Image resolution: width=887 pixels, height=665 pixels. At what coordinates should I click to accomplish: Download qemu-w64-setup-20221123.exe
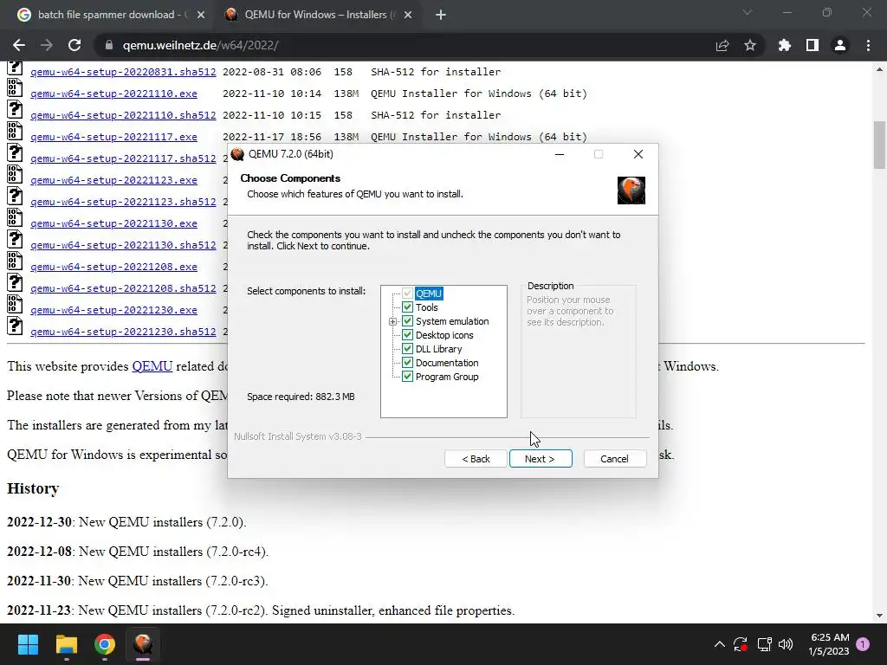pyautogui.click(x=113, y=180)
